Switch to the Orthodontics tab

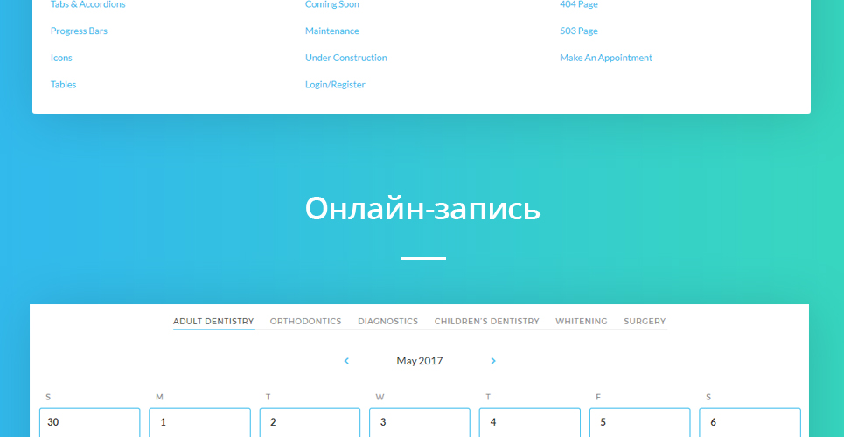[x=306, y=322]
